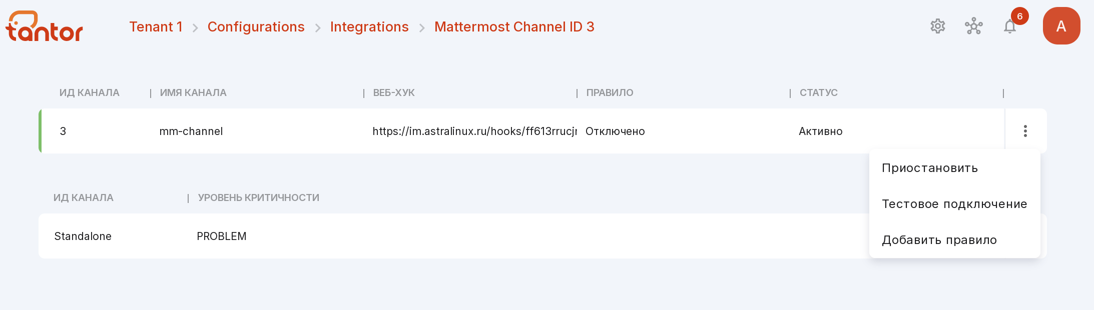
Task: Click the mm-channel name cell
Action: tap(191, 131)
